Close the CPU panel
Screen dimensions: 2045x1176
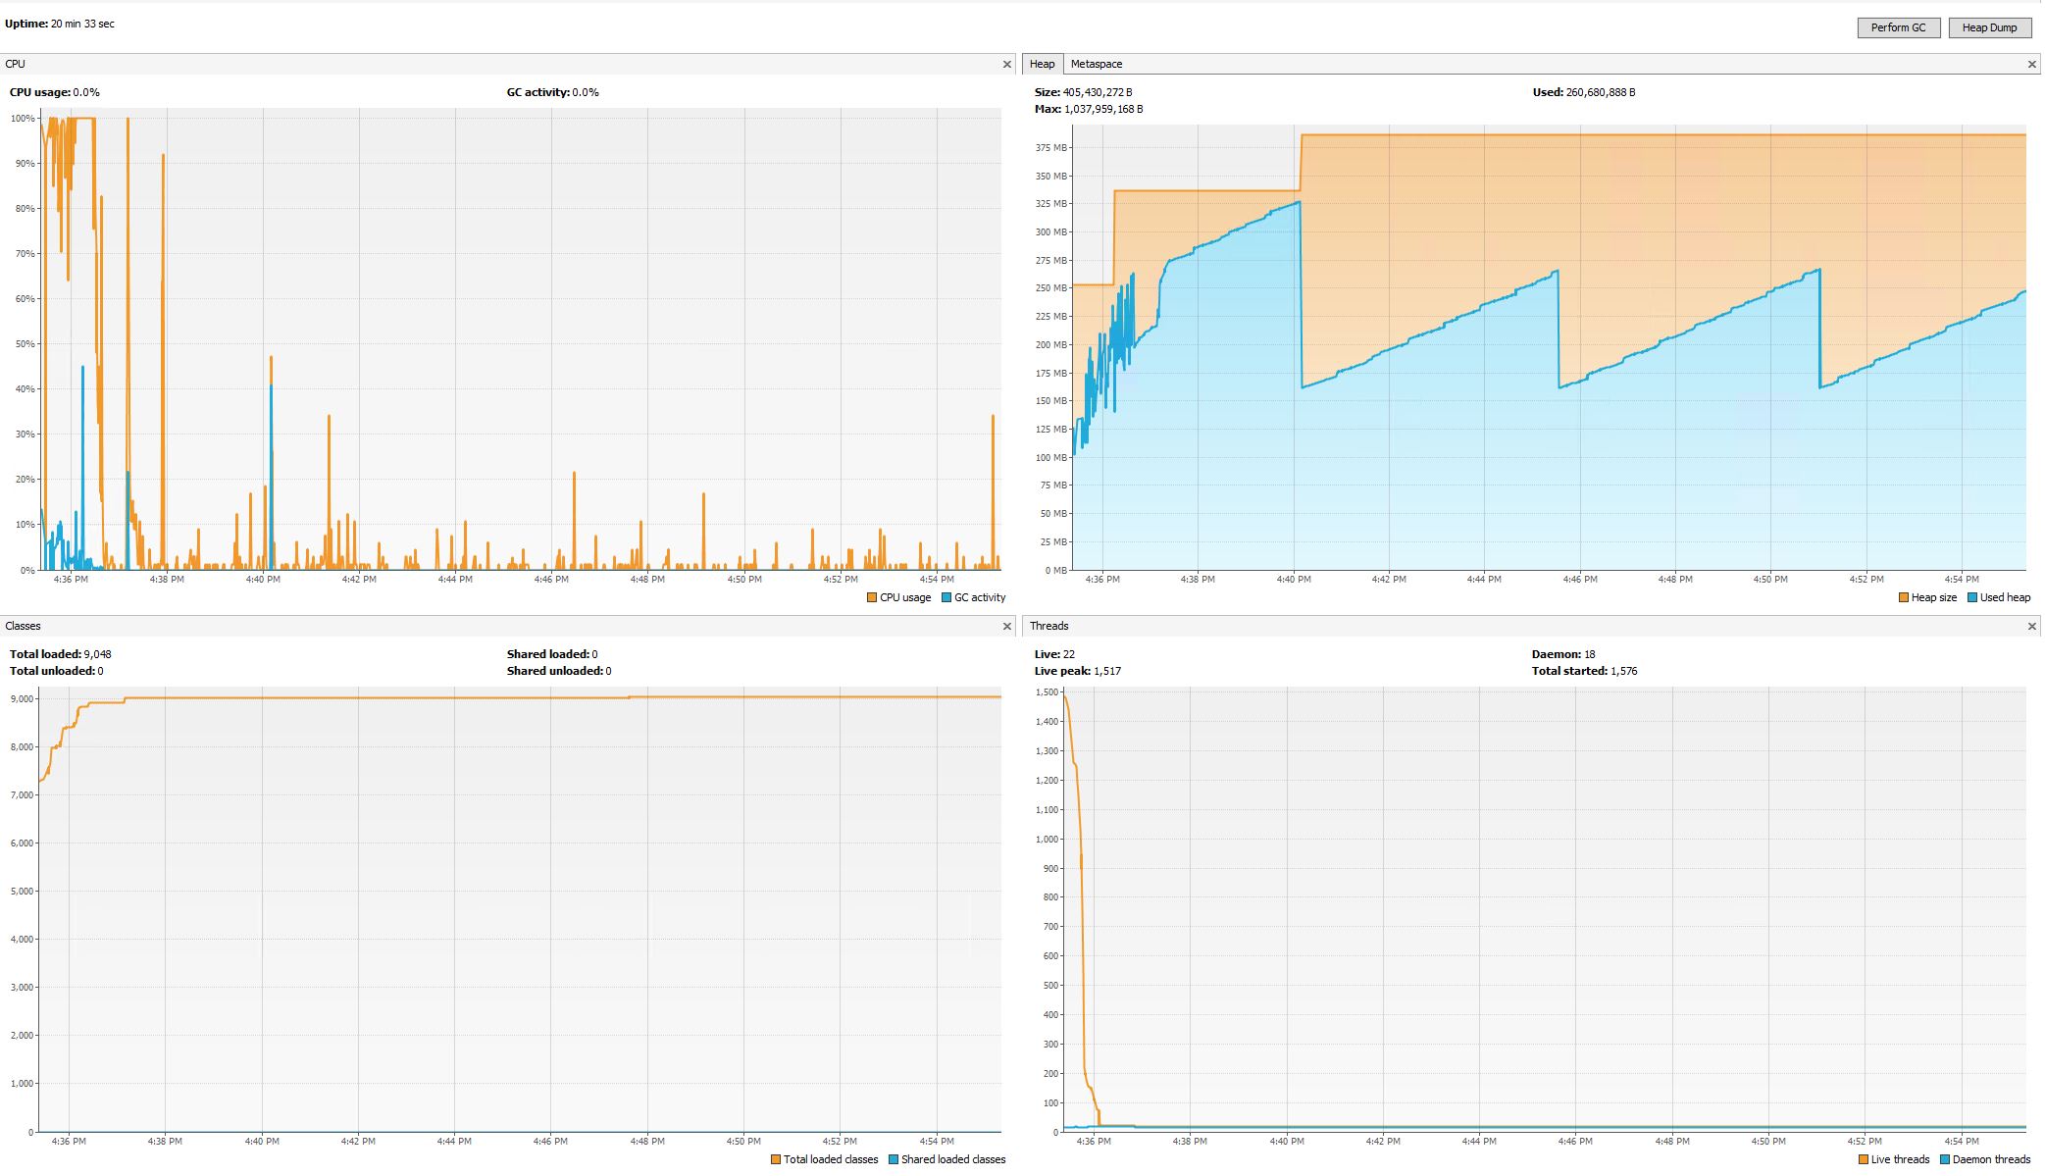click(1006, 64)
